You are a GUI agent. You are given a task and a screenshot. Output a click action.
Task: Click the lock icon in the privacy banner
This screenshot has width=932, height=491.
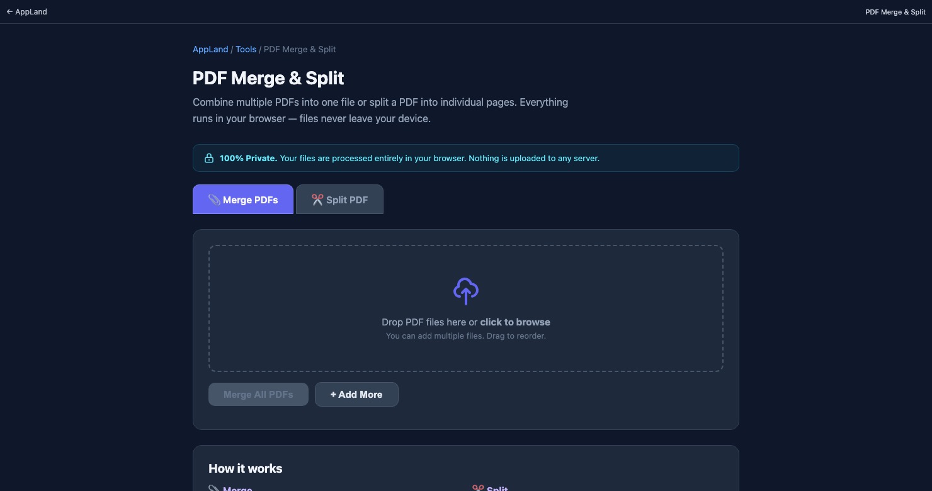click(208, 158)
